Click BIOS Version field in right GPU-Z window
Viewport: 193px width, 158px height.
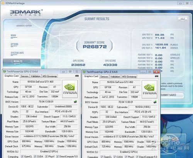pos(126,102)
